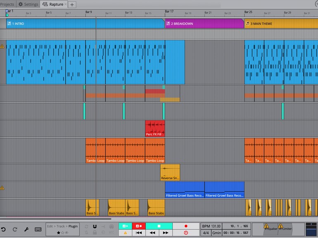Viewport: 318px width, 238px height.
Task: Select the red automation block before Bar 17
Action: point(155,91)
